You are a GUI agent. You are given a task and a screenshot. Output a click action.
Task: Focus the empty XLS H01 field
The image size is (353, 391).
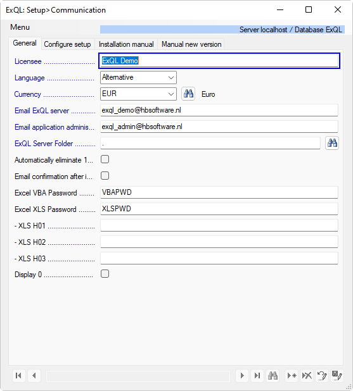[x=219, y=225]
